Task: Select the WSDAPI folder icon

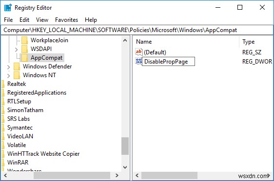Action: point(25,49)
